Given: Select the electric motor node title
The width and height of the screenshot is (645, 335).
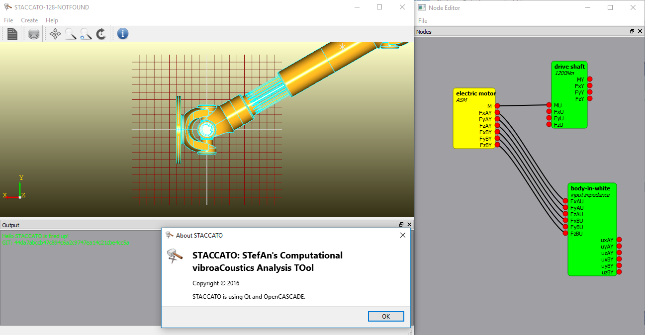Looking at the screenshot, I should point(475,93).
